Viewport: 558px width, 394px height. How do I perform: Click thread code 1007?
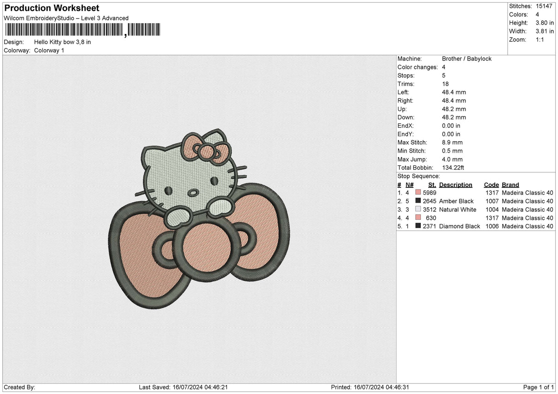[492, 201]
